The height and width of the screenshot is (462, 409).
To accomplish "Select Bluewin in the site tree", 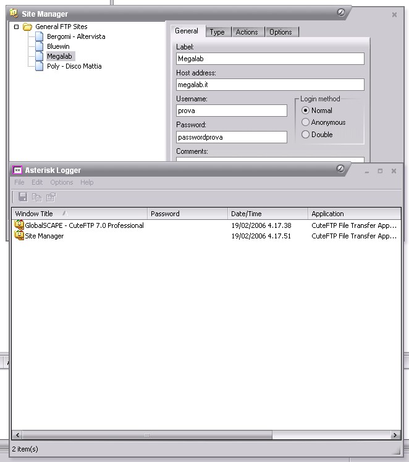I will pos(58,46).
